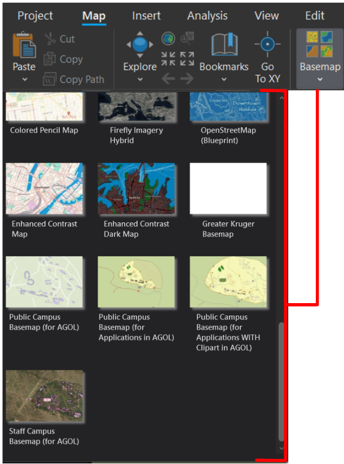344x464 pixels.
Task: Open the Paste dropdown arrow
Action: [x=24, y=79]
